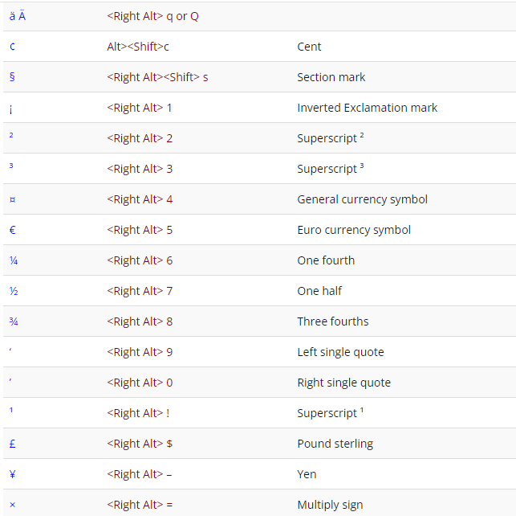Select the 'Left single quote' description text

(x=340, y=352)
